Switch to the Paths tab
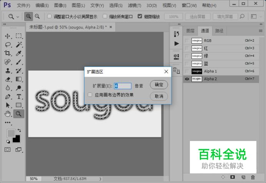266x183 pixels. 219,31
